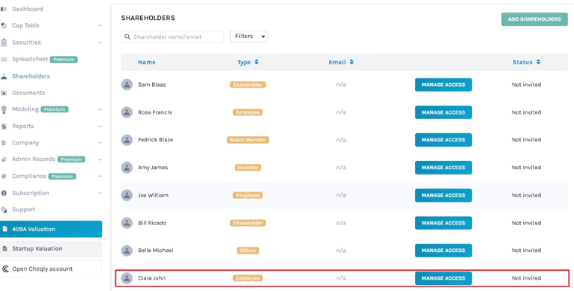Click the Subscription dollar icon

click(x=4, y=193)
